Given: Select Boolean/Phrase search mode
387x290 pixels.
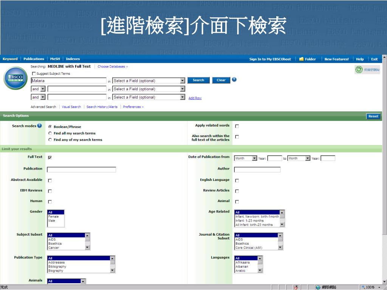Looking at the screenshot, I should (50, 127).
